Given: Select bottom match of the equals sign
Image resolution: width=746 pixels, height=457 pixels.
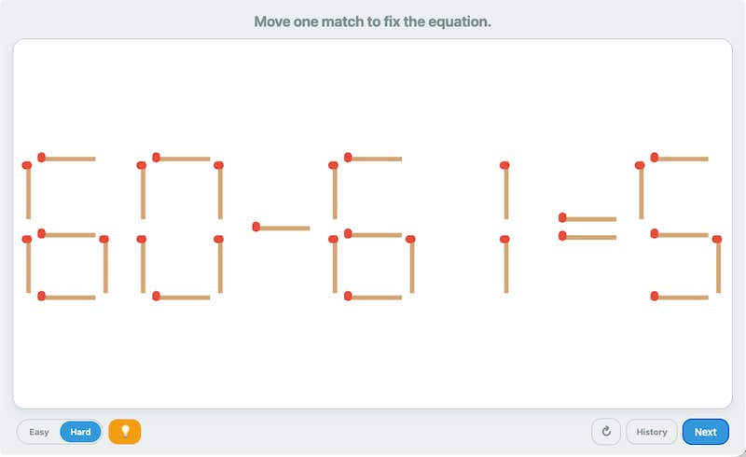Looking at the screenshot, I should [587, 237].
